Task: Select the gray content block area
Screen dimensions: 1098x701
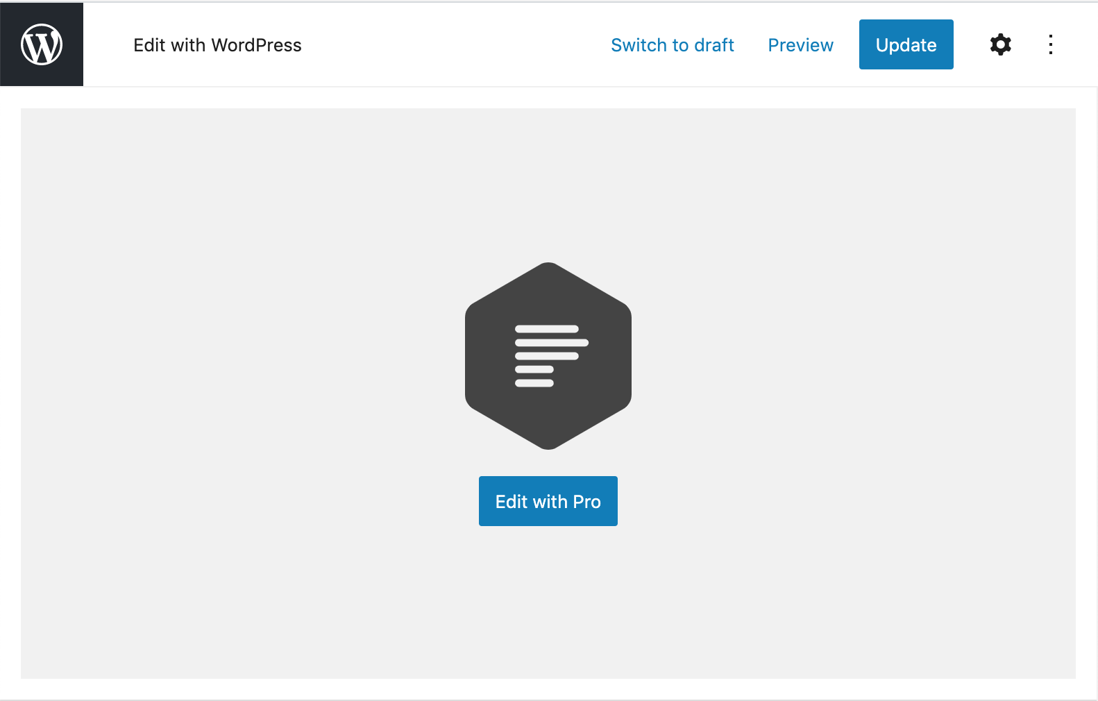Action: (548, 394)
